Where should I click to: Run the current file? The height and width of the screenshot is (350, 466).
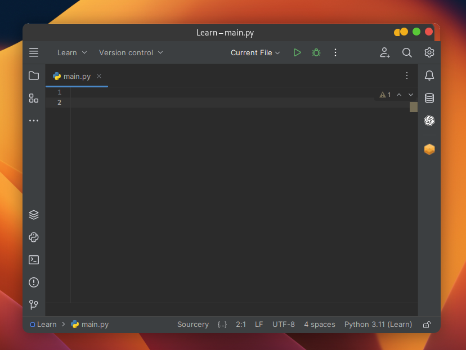297,52
